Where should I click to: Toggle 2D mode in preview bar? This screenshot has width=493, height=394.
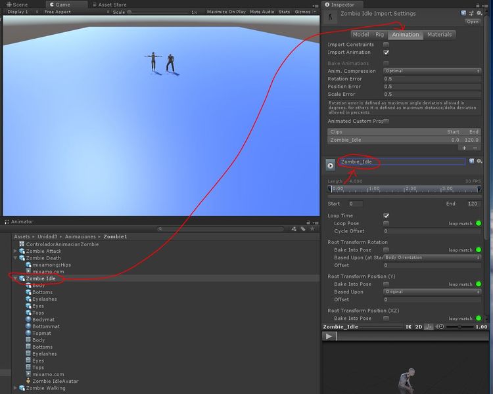coord(419,327)
